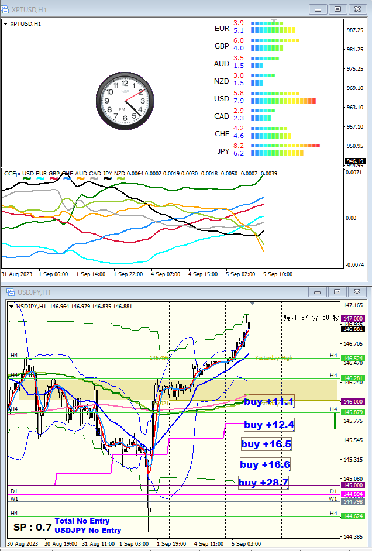The width and height of the screenshot is (372, 551).
Task: Click the 30 Aug 2023 date label
Action: [22, 543]
